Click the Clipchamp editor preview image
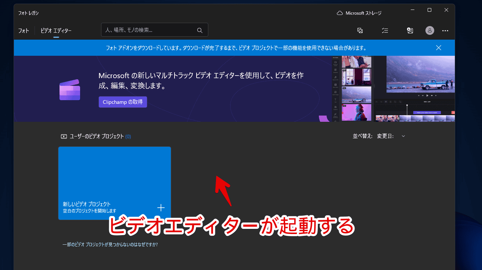Viewport: 482px width, 270px height. 393,88
